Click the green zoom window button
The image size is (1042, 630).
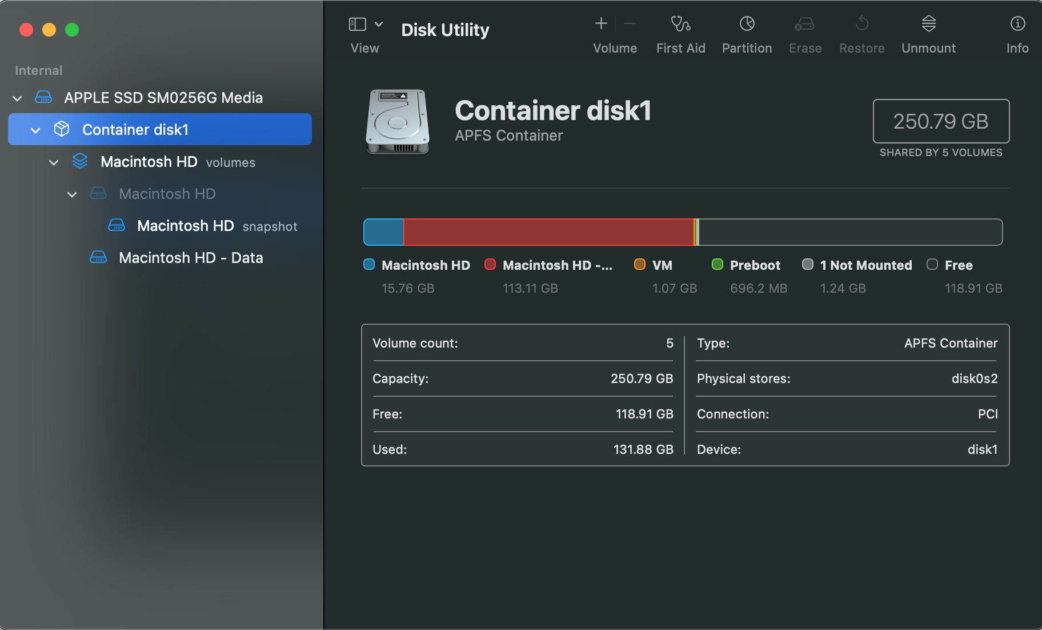click(x=72, y=30)
